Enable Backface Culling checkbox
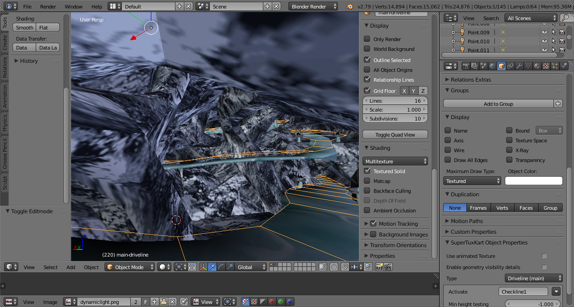Image resolution: width=574 pixels, height=307 pixels. point(367,191)
